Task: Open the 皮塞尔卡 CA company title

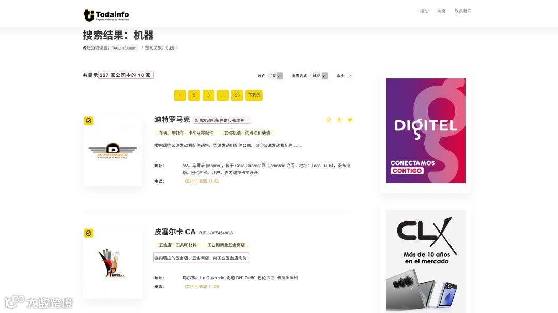Action: coord(175,232)
